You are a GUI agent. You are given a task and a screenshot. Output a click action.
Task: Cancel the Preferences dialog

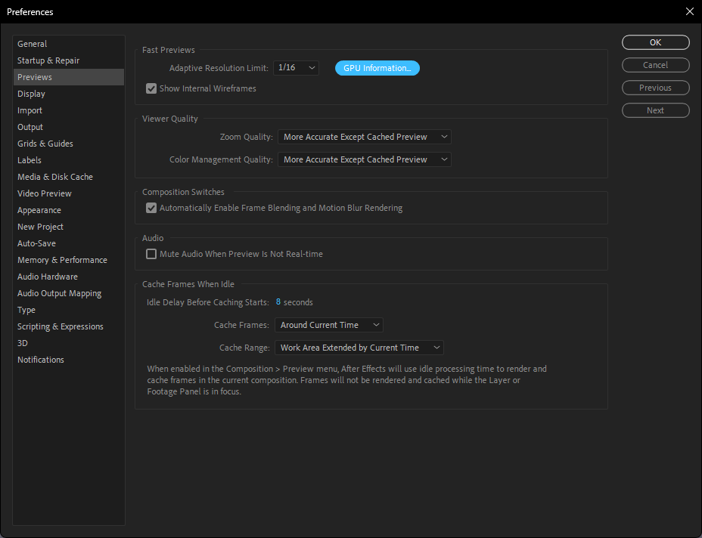point(655,65)
